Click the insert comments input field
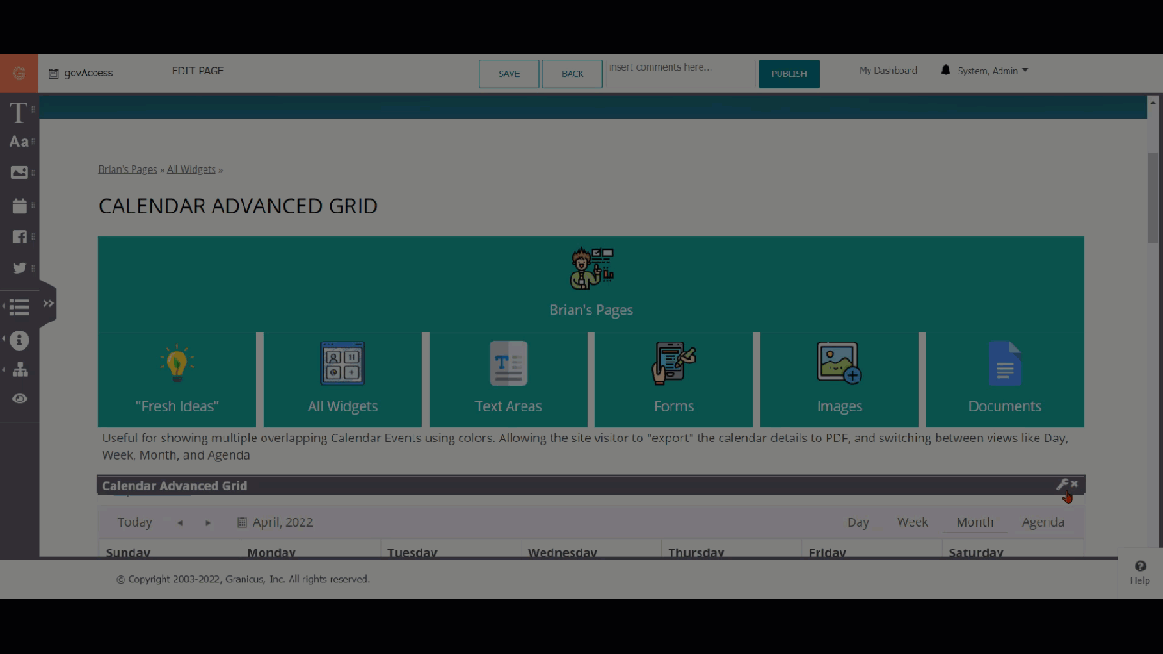Screen dimensions: 1163x654 pos(680,68)
